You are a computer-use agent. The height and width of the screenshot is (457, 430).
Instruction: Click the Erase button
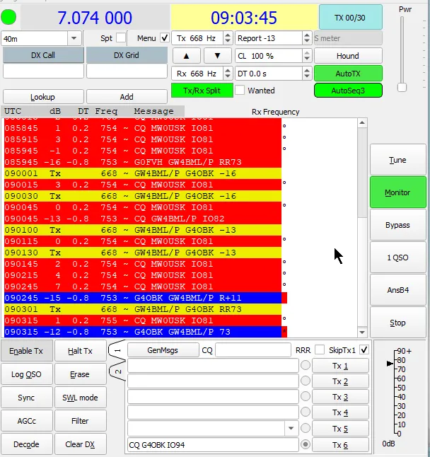pyautogui.click(x=81, y=374)
